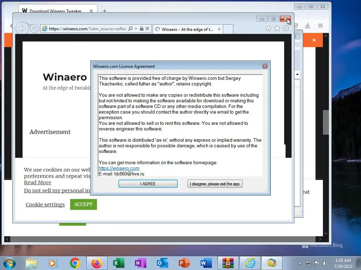Open Excel from the taskbar
Image resolution: width=361 pixels, height=270 pixels.
click(118, 263)
